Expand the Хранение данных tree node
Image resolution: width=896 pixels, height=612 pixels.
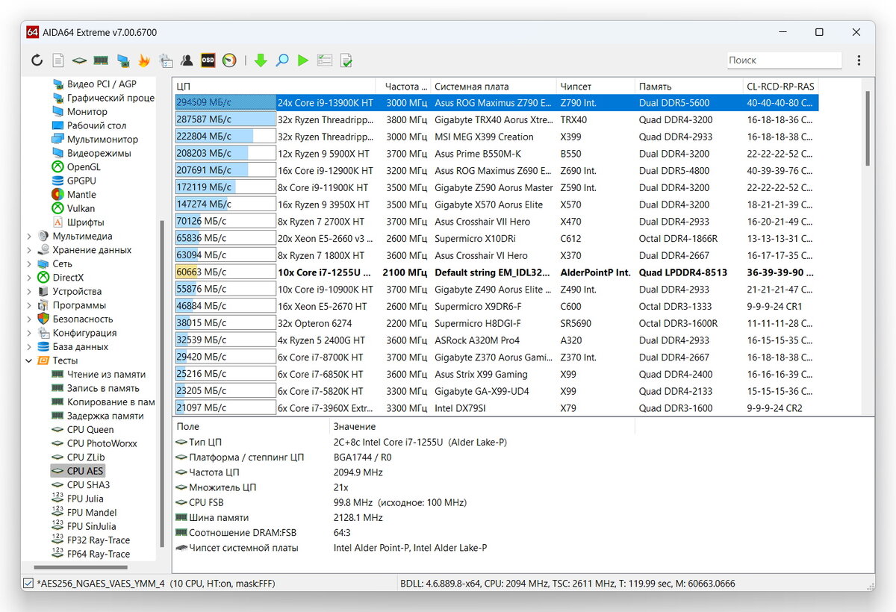coord(28,250)
